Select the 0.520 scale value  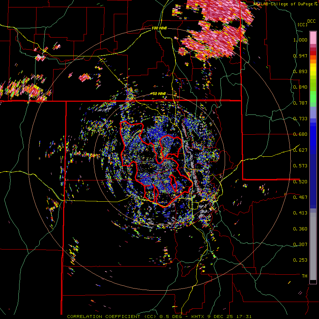(300, 181)
